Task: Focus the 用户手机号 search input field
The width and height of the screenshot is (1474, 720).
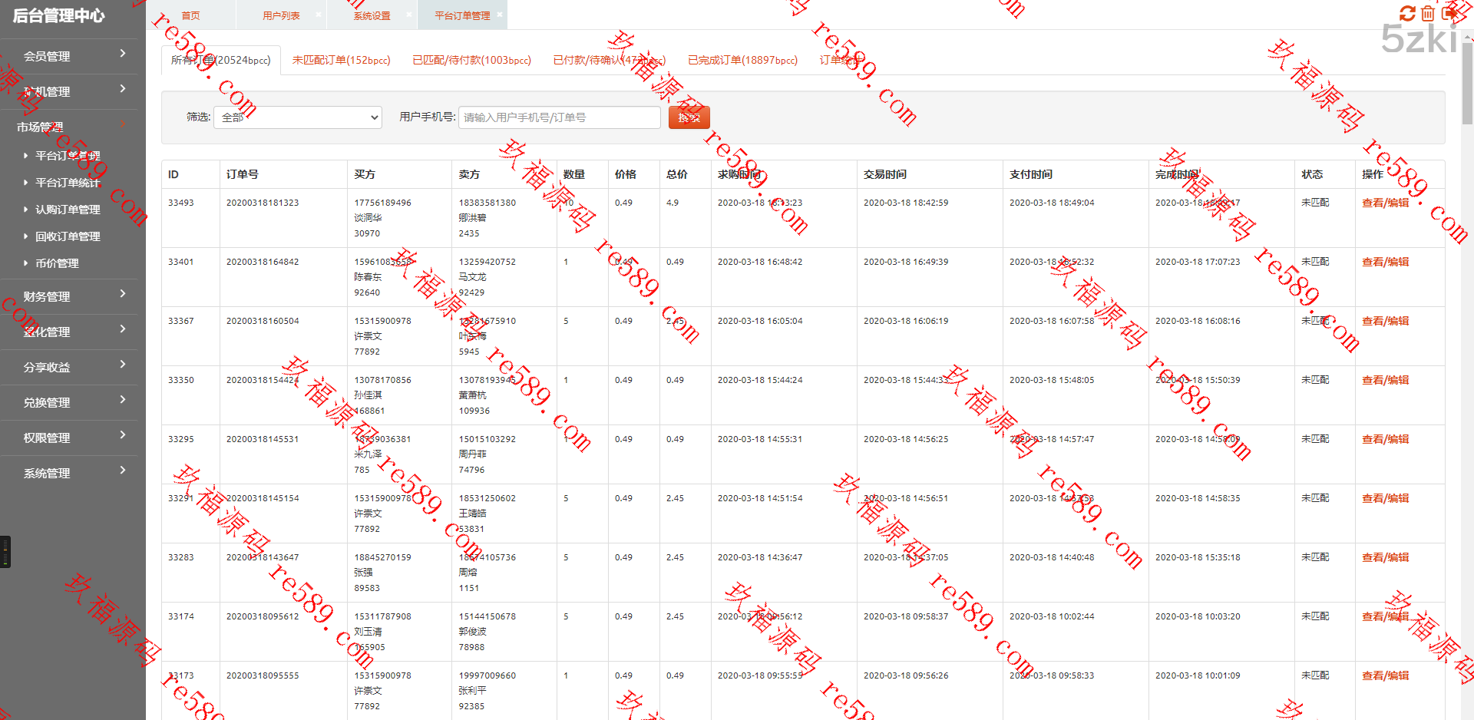Action: [x=559, y=117]
